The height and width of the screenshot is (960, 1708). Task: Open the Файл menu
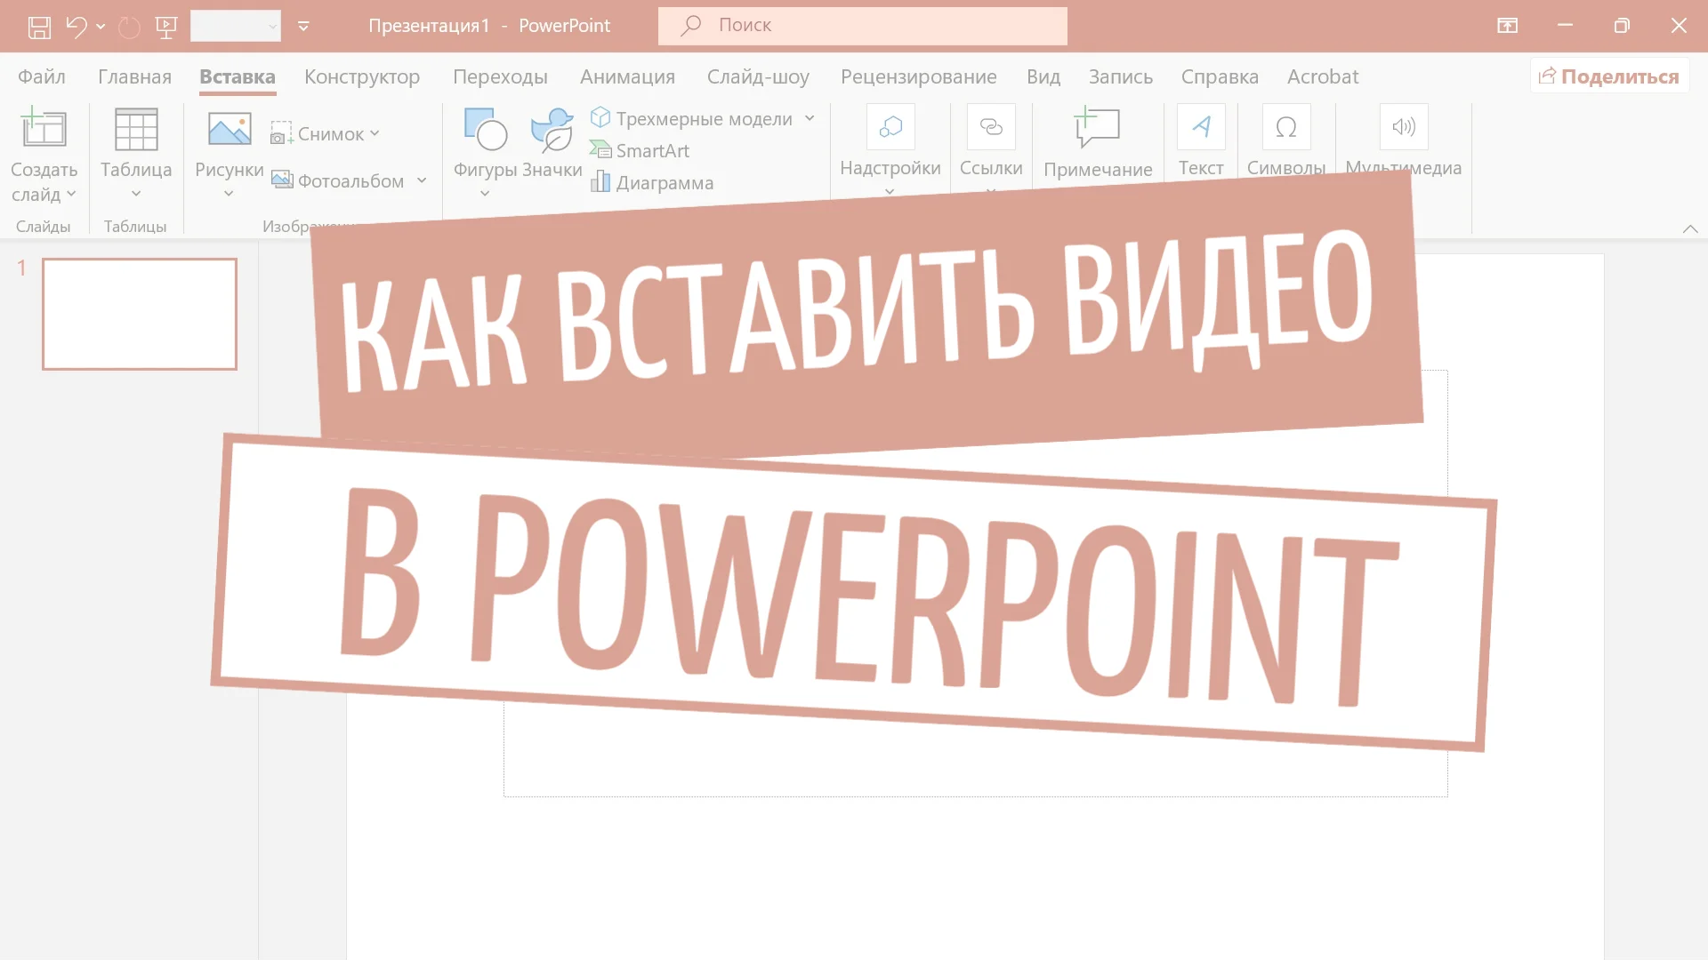pyautogui.click(x=42, y=76)
